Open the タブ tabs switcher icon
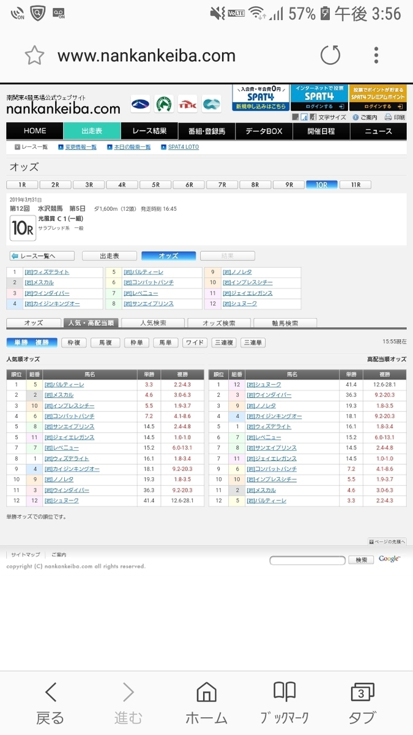 [362, 703]
